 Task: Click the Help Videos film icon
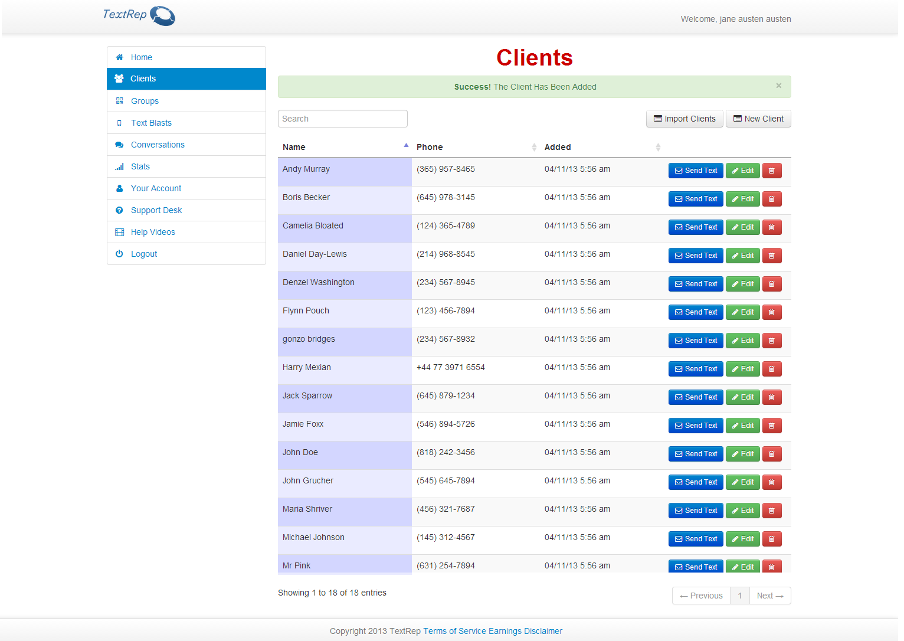point(120,232)
